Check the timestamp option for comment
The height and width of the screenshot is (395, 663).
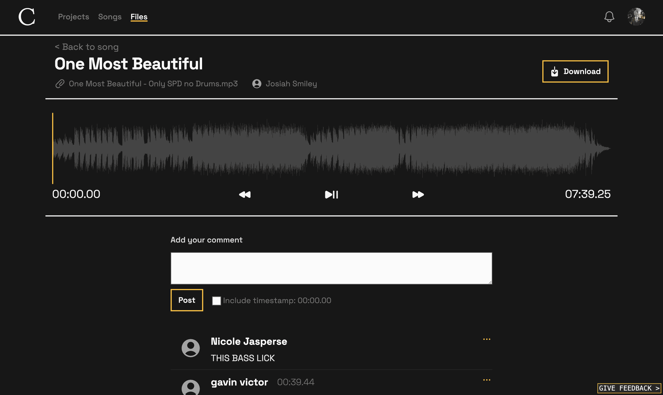216,301
